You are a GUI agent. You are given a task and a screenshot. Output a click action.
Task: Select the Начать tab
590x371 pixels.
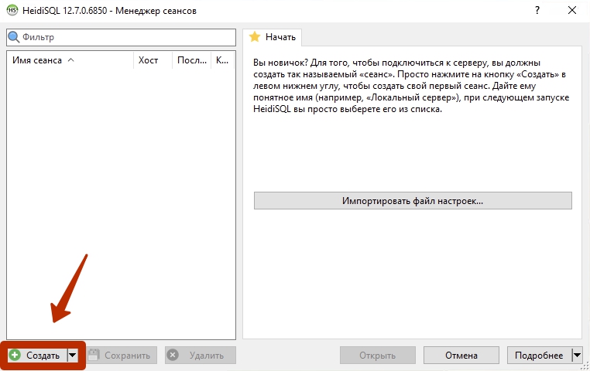(x=272, y=37)
